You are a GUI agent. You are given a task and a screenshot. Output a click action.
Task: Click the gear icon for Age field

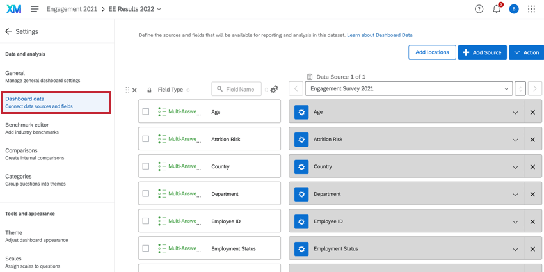click(x=301, y=112)
